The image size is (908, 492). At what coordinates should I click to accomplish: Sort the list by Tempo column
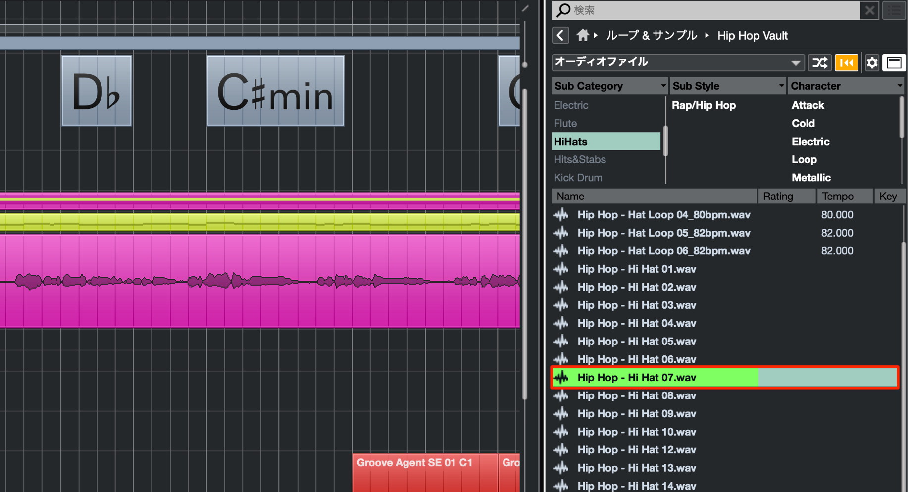[x=845, y=197]
